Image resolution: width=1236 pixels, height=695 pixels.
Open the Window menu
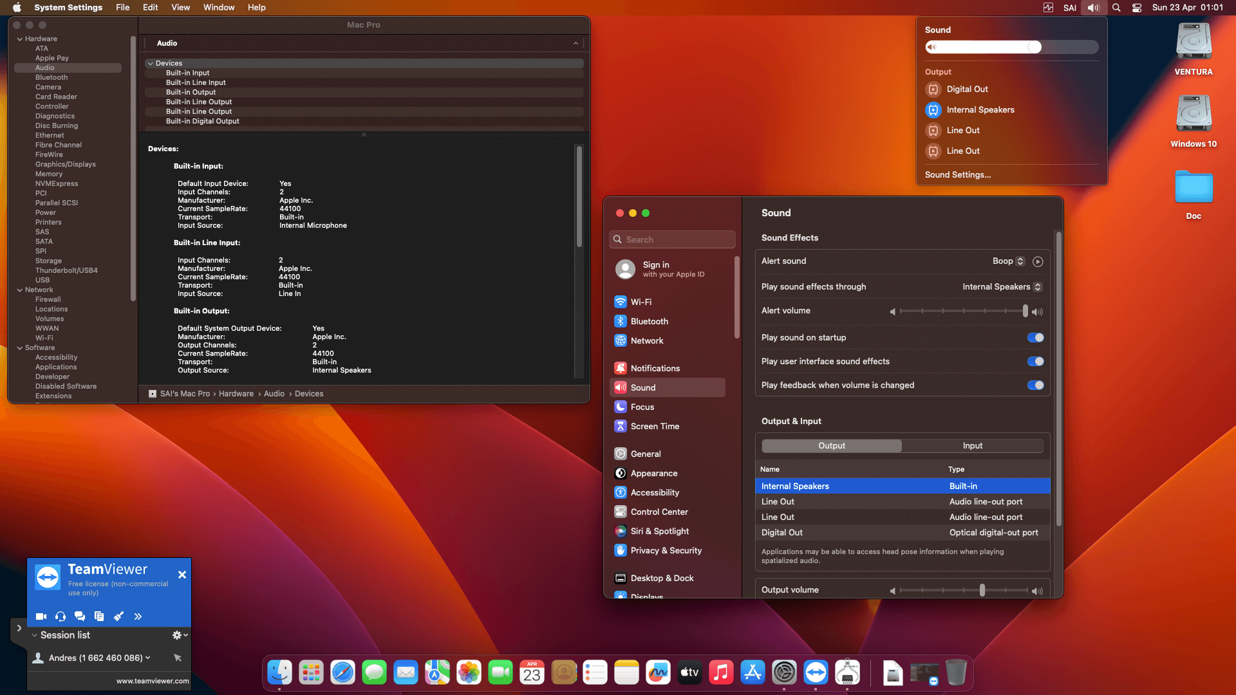click(219, 8)
